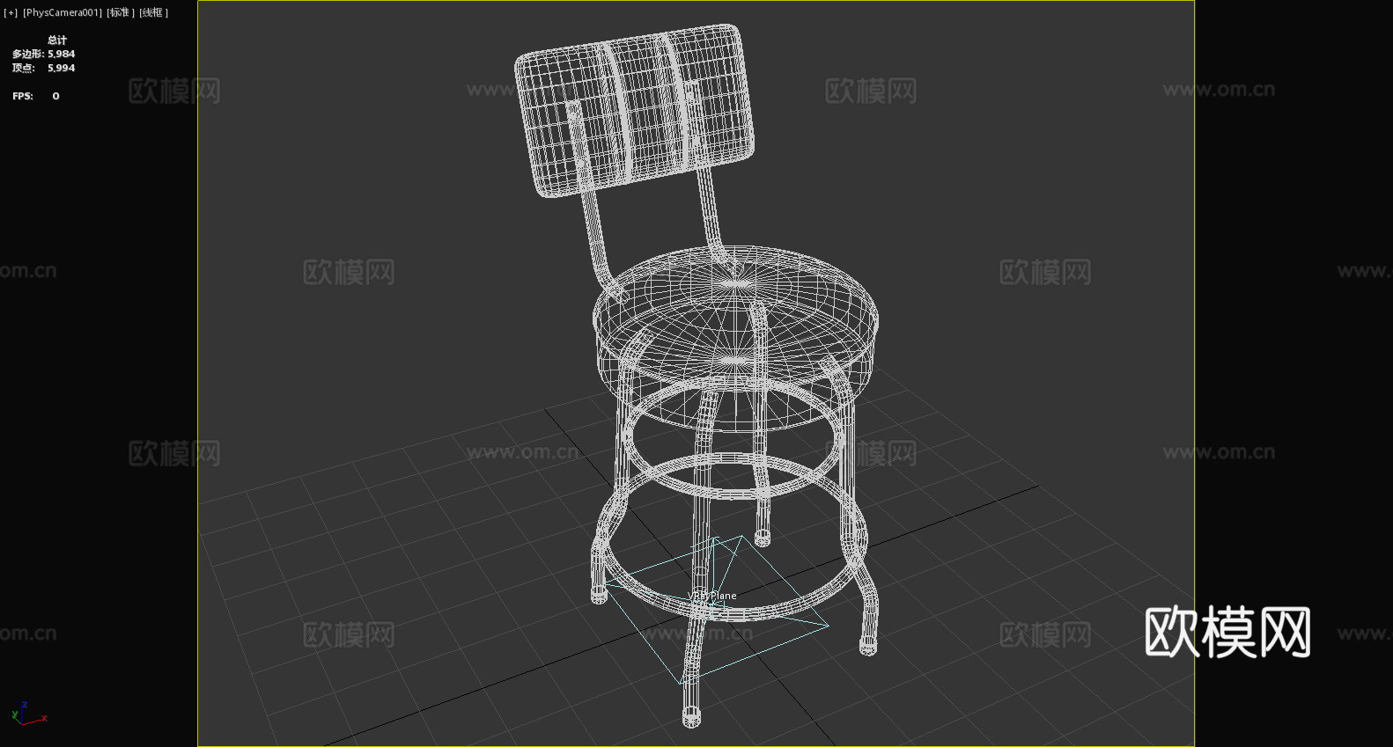Click the 顶点 5,994 statistic

43,68
